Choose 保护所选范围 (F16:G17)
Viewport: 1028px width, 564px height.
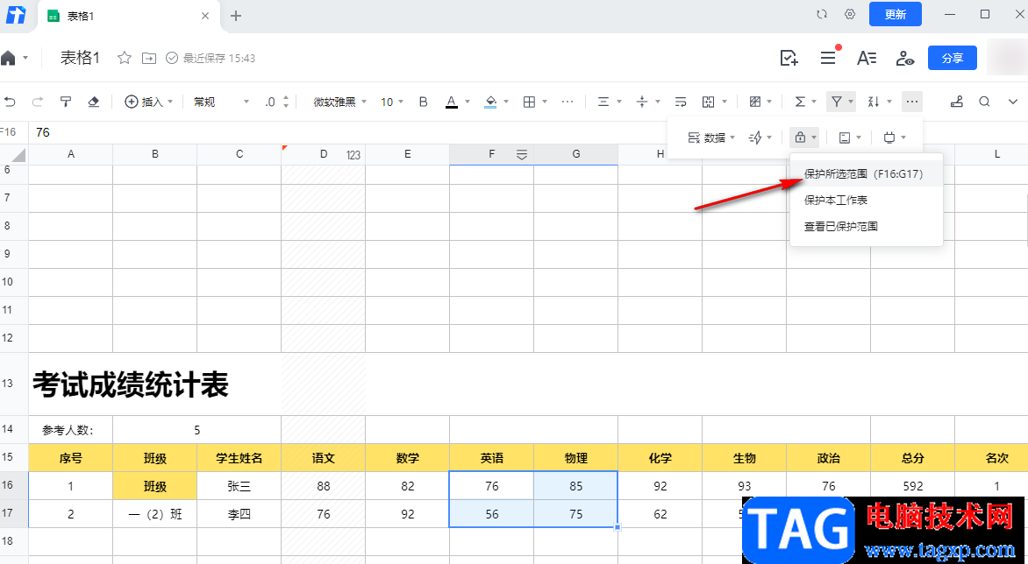click(866, 174)
